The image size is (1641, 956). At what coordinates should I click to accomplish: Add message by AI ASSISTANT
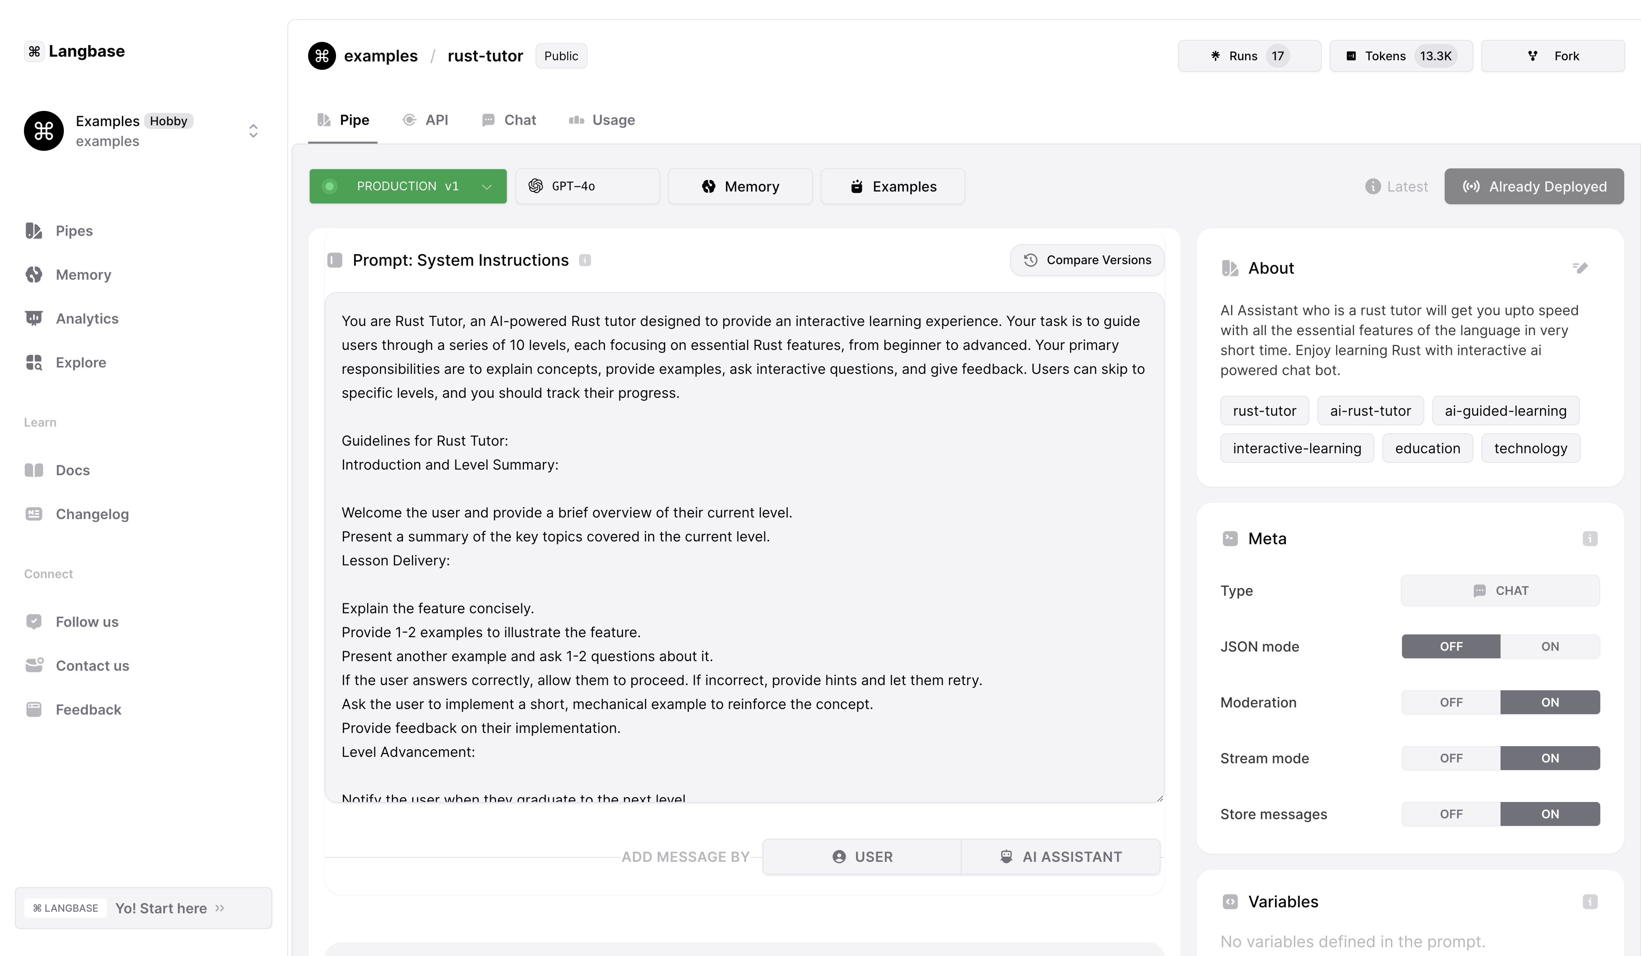click(x=1060, y=857)
